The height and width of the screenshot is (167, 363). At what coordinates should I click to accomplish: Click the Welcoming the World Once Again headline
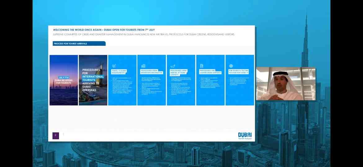104,30
